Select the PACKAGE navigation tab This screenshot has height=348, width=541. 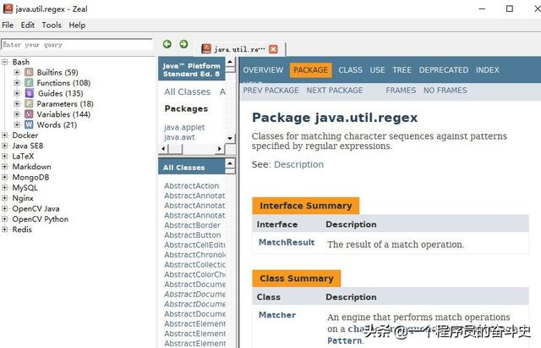[x=310, y=70]
